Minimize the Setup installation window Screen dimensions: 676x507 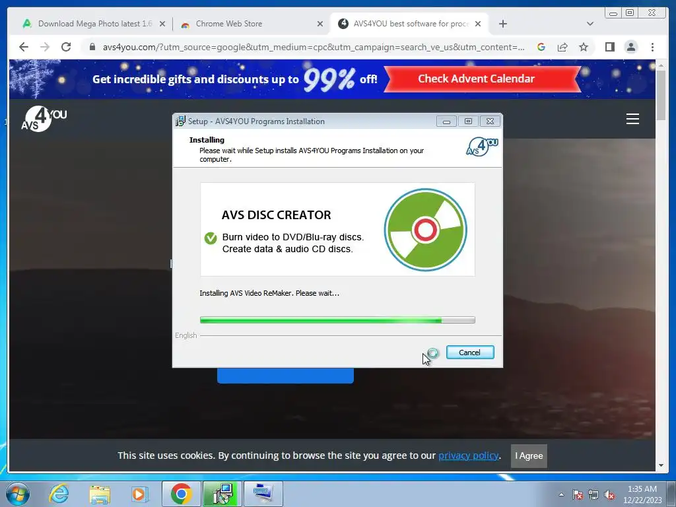pyautogui.click(x=447, y=121)
